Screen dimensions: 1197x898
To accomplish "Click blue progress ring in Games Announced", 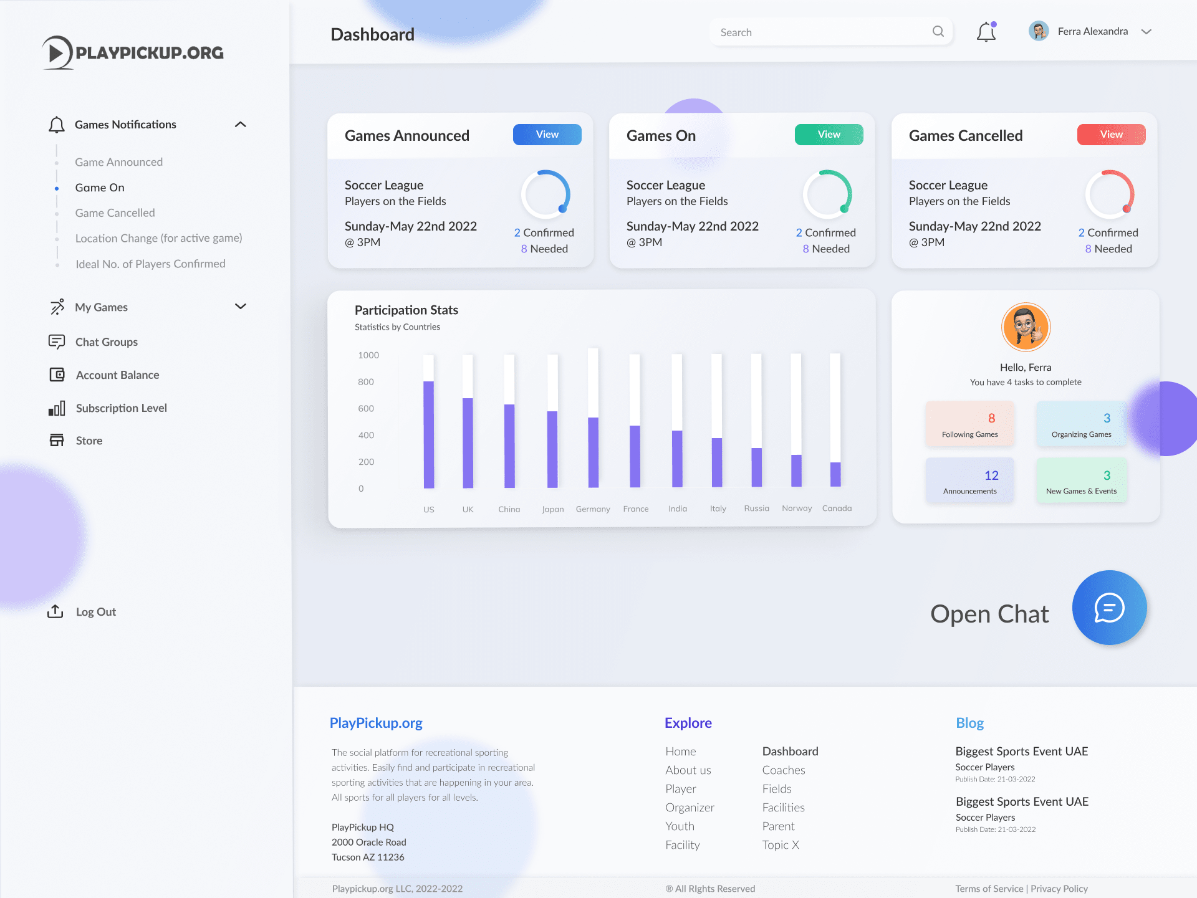I will [546, 194].
